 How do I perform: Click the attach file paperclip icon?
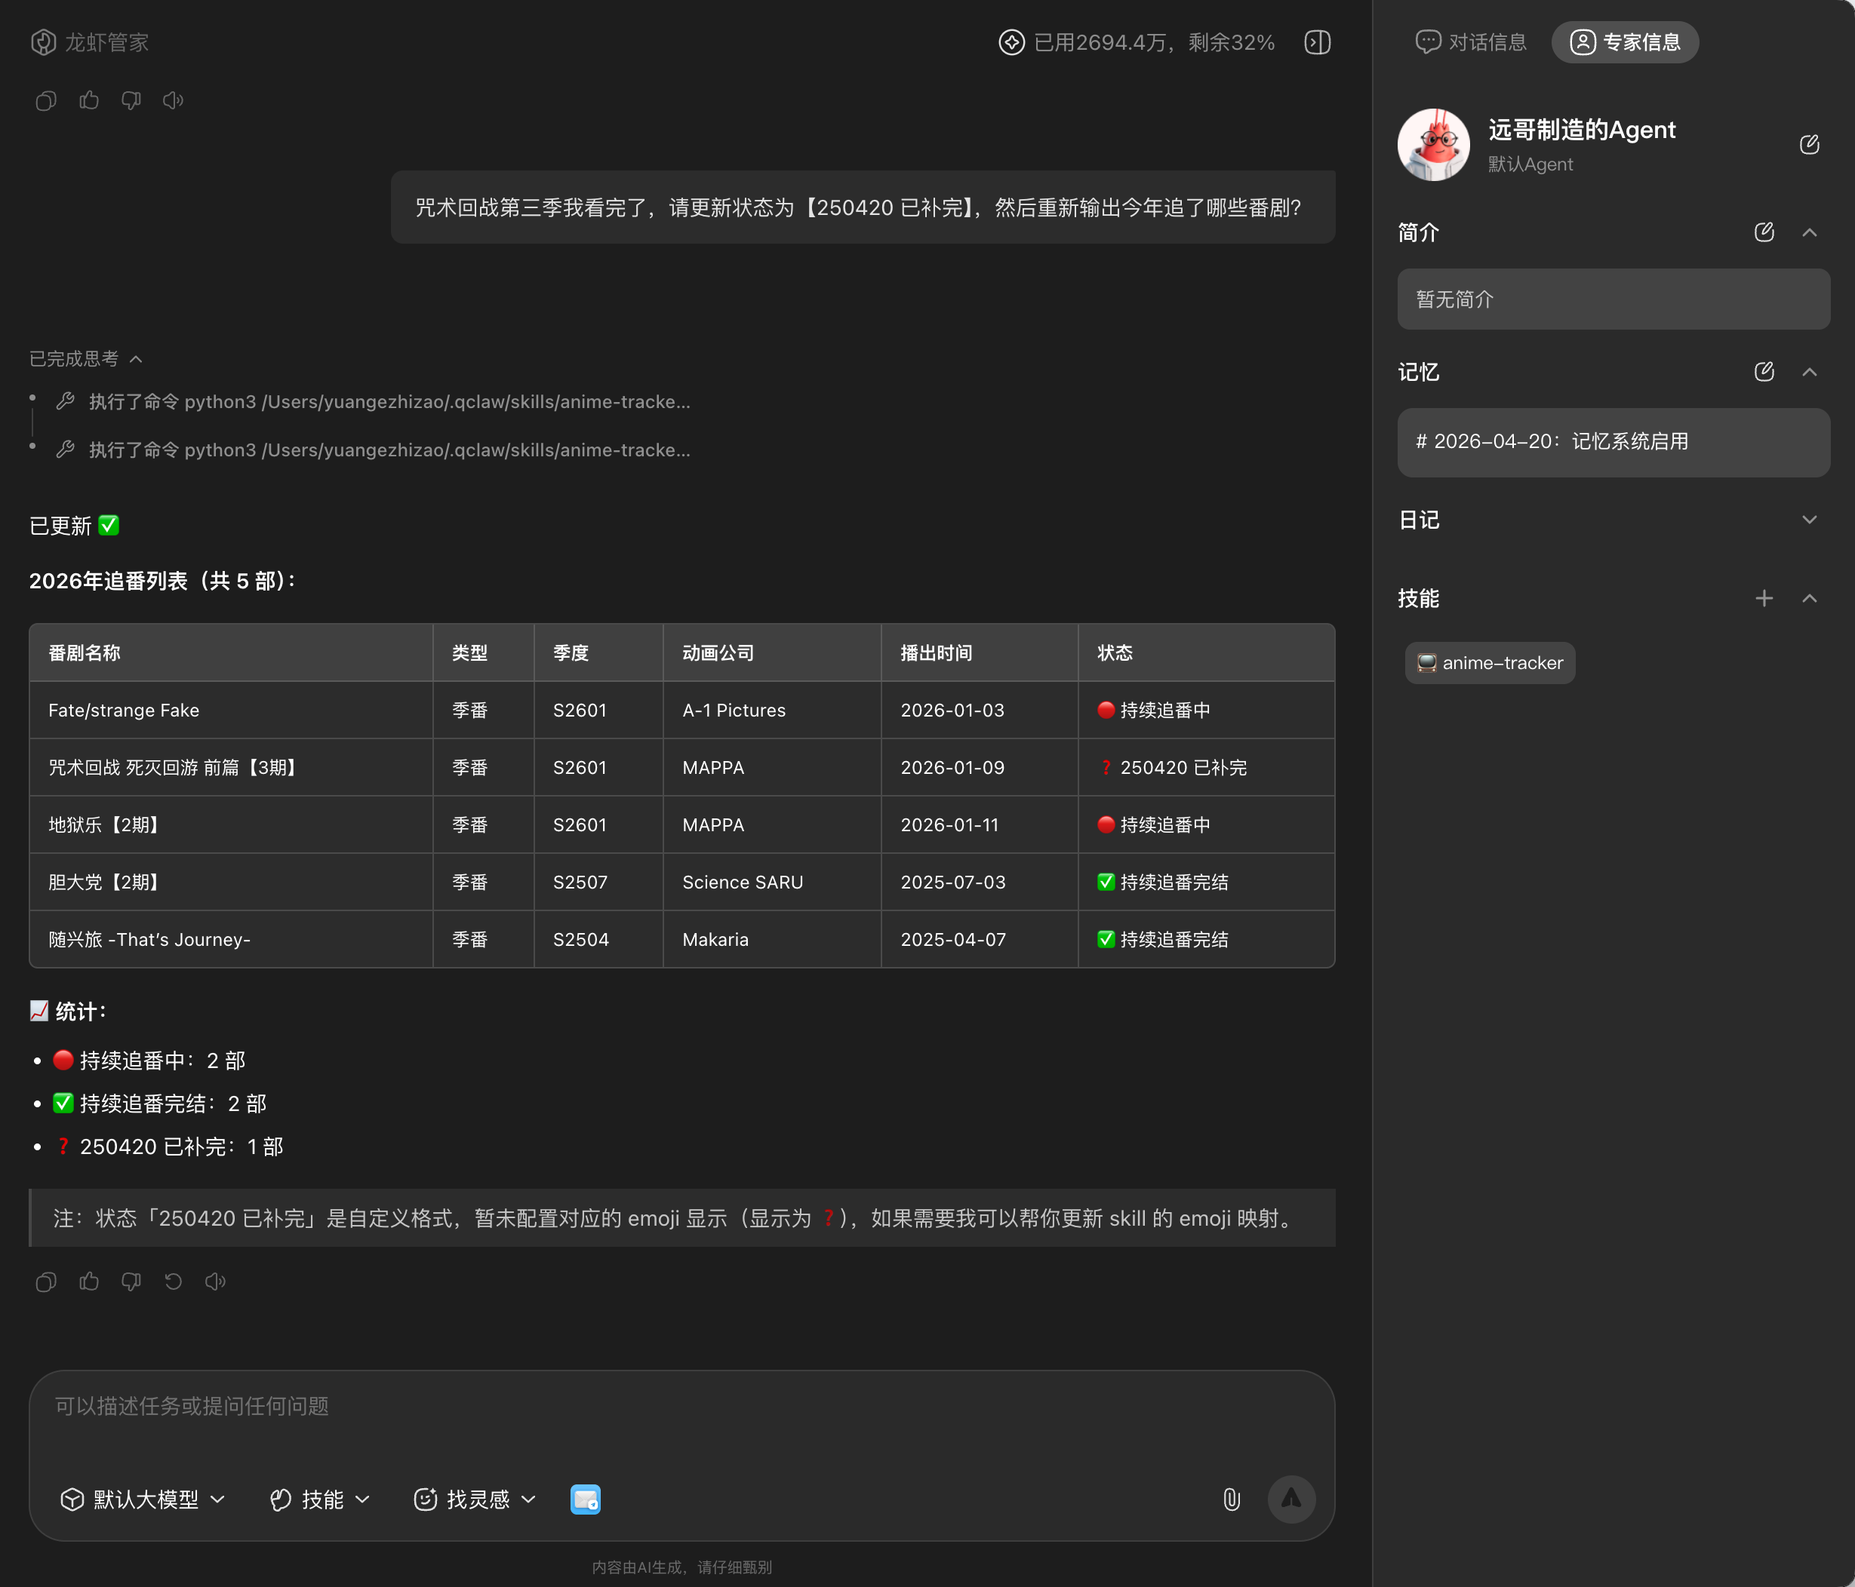click(1232, 1500)
